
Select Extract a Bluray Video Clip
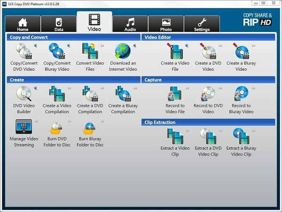point(241,137)
